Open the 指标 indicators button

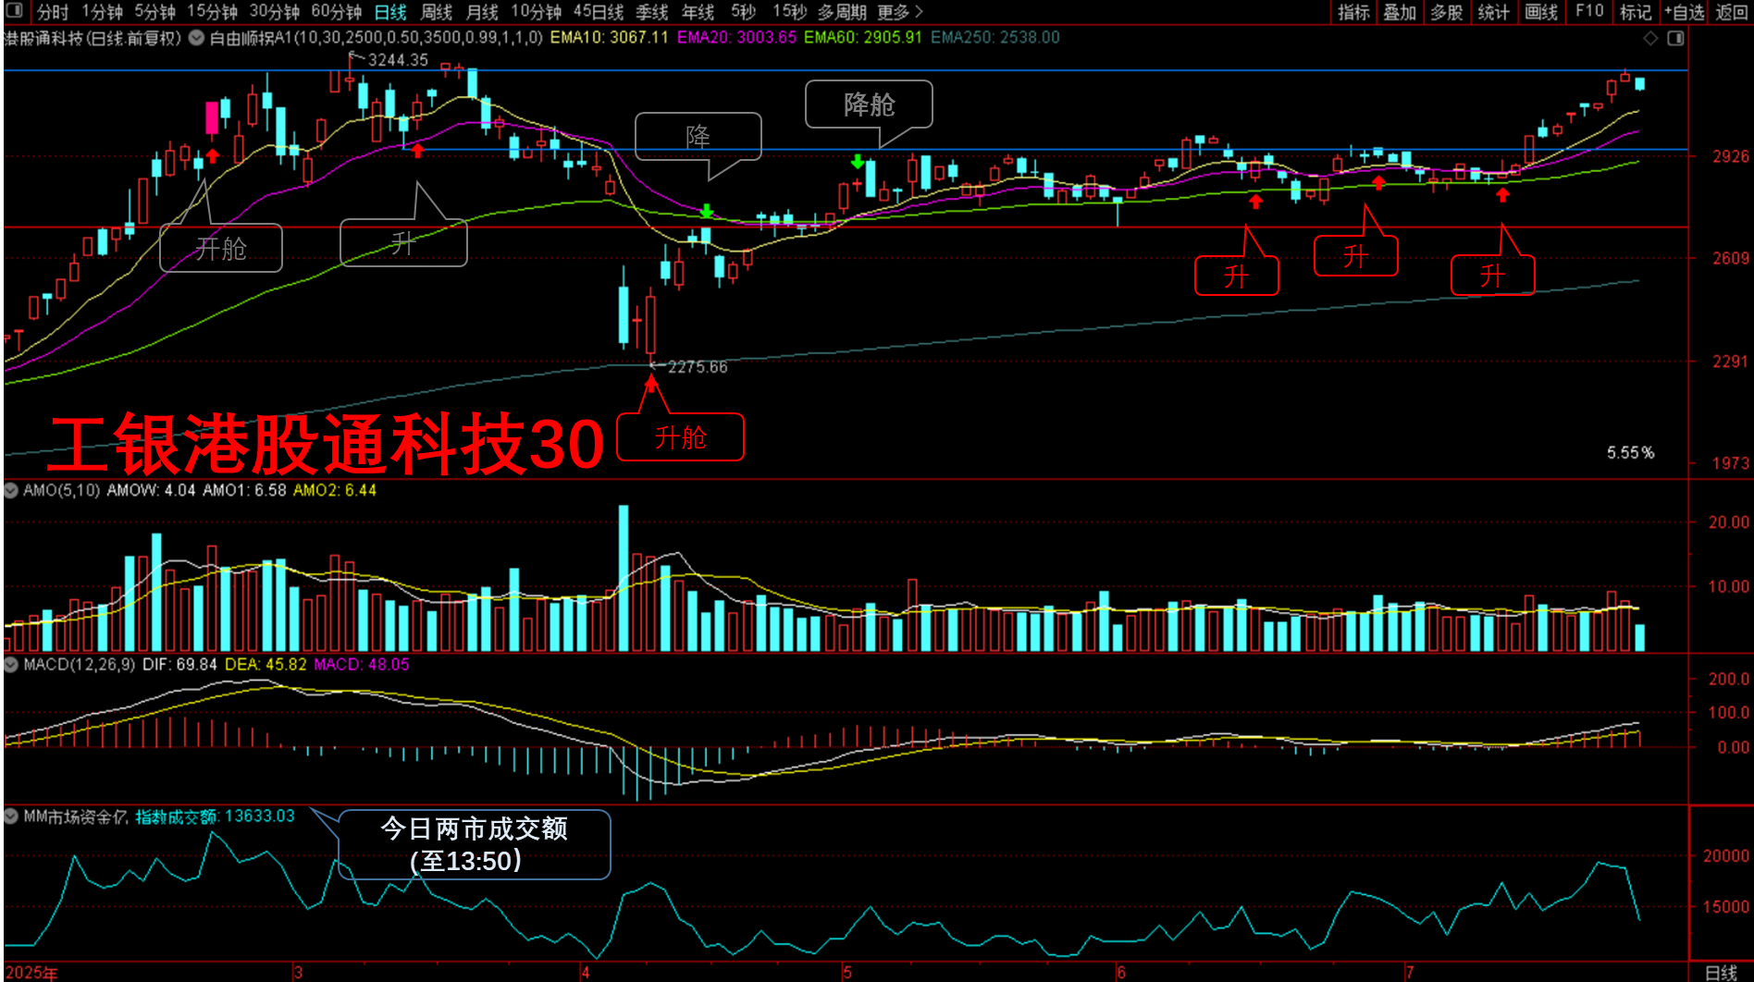(1353, 12)
